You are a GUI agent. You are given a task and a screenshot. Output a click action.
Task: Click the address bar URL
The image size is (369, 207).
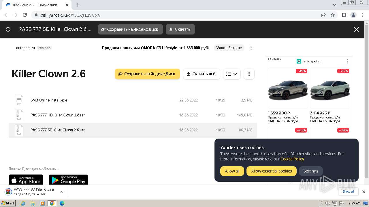[x=70, y=15]
